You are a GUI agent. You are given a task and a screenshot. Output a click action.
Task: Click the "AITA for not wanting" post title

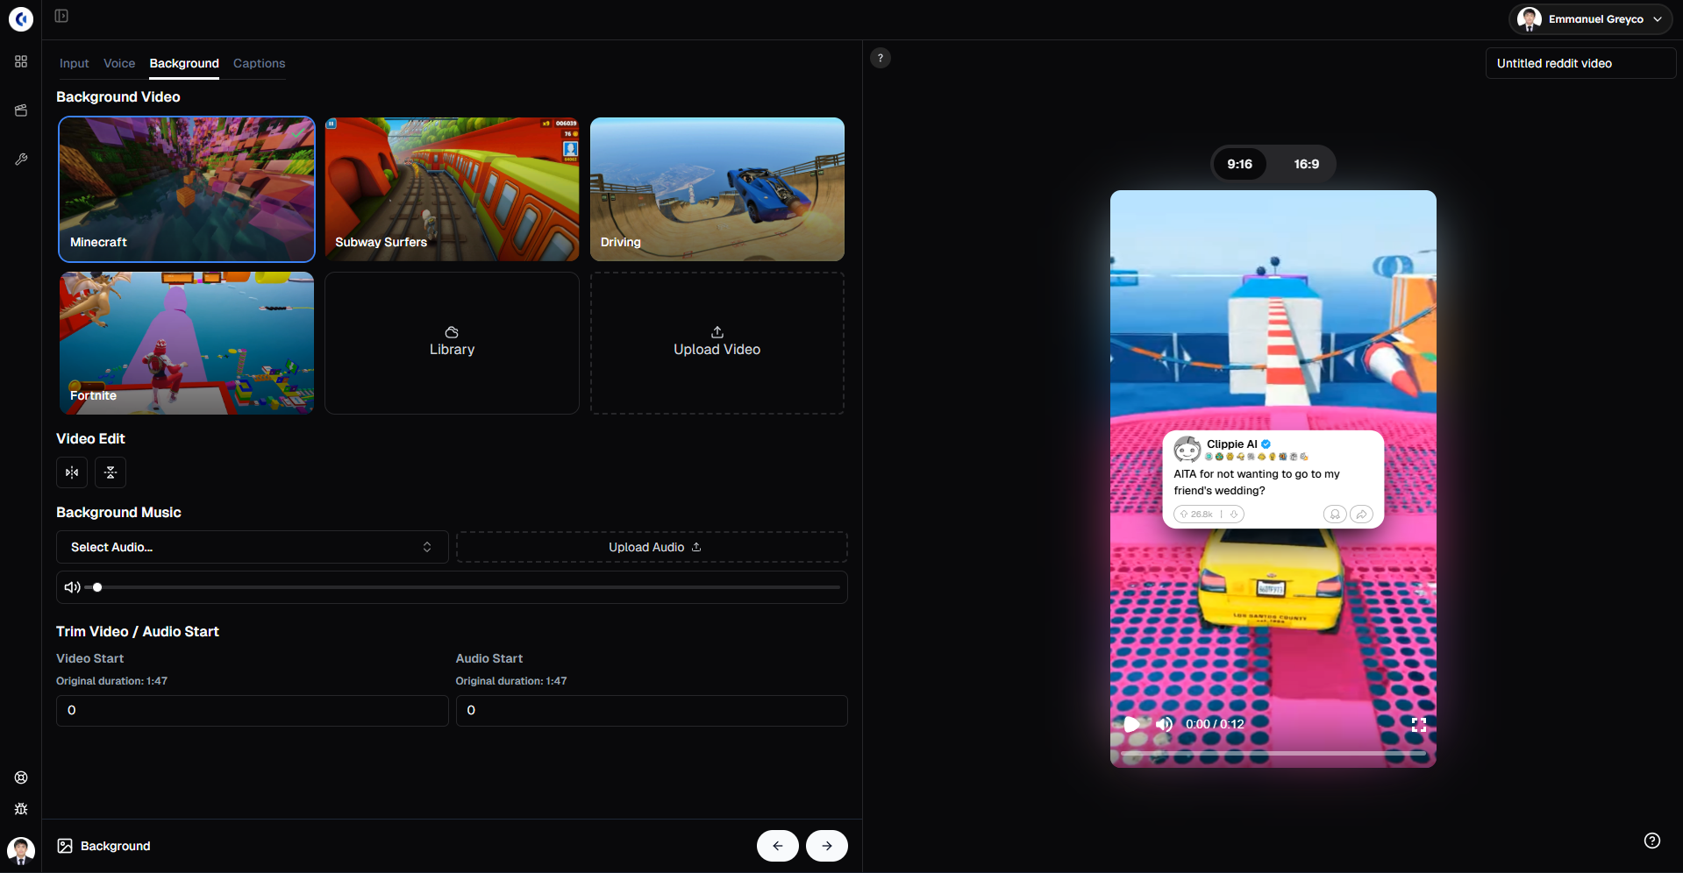click(1257, 482)
